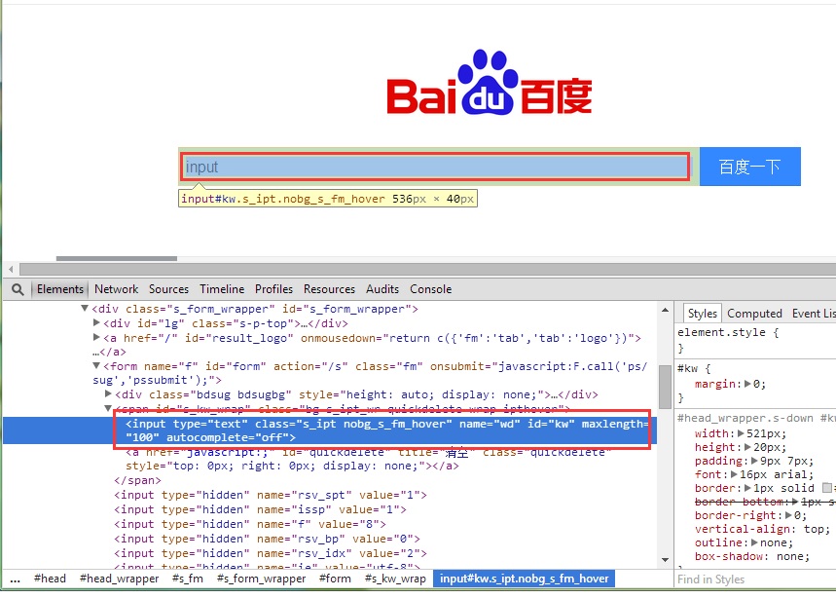This screenshot has height=598, width=836.
Task: Click the border color swatch
Action: tap(827, 488)
